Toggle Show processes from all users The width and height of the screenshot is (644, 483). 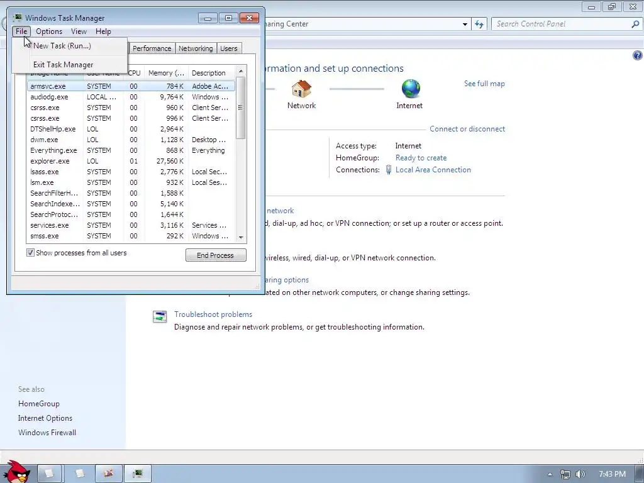pyautogui.click(x=30, y=253)
